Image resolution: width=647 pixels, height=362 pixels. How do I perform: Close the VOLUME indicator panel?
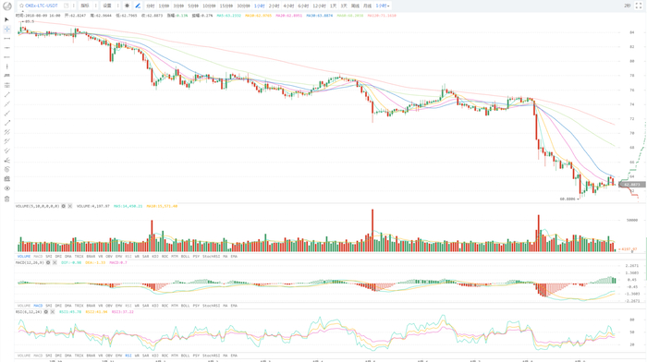click(69, 206)
